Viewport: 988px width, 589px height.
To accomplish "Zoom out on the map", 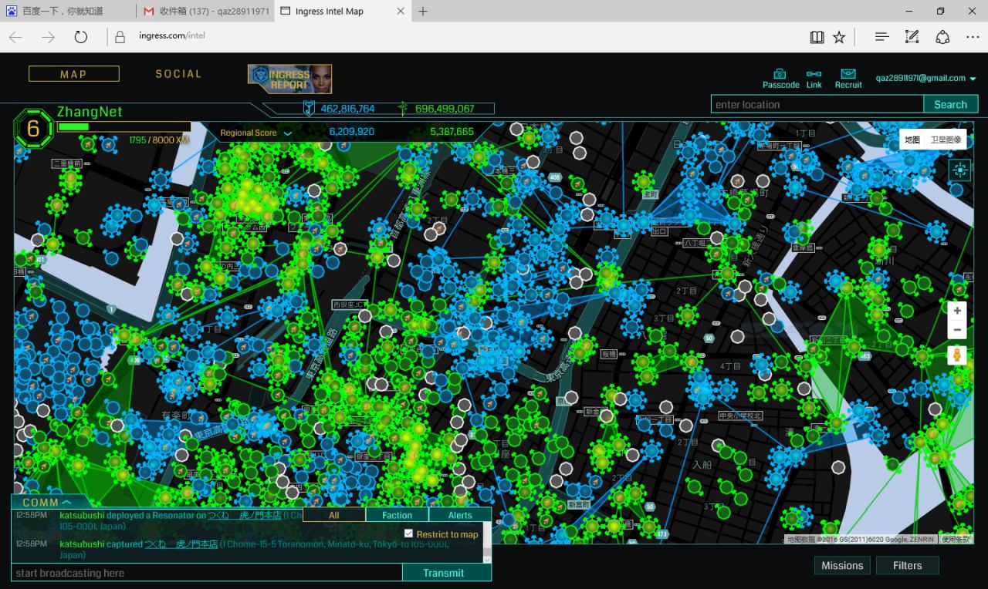I will 957,330.
